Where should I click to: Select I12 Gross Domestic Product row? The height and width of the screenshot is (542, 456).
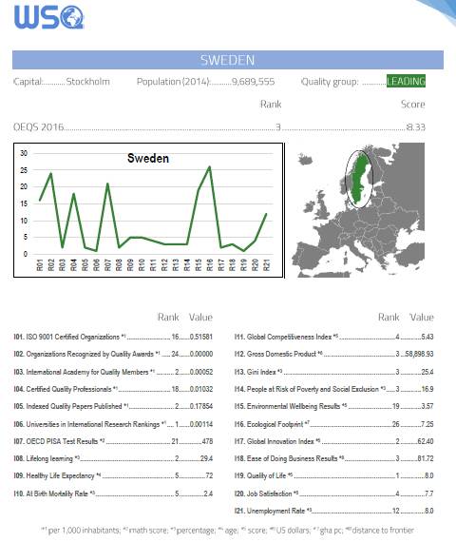pyautogui.click(x=333, y=354)
